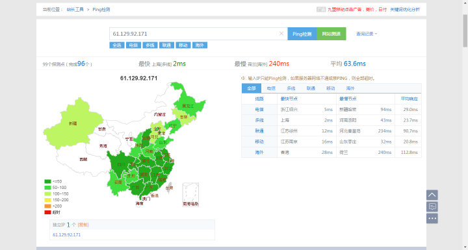Select the 全部 tab in the results table
468x250 pixels.
coord(252,88)
